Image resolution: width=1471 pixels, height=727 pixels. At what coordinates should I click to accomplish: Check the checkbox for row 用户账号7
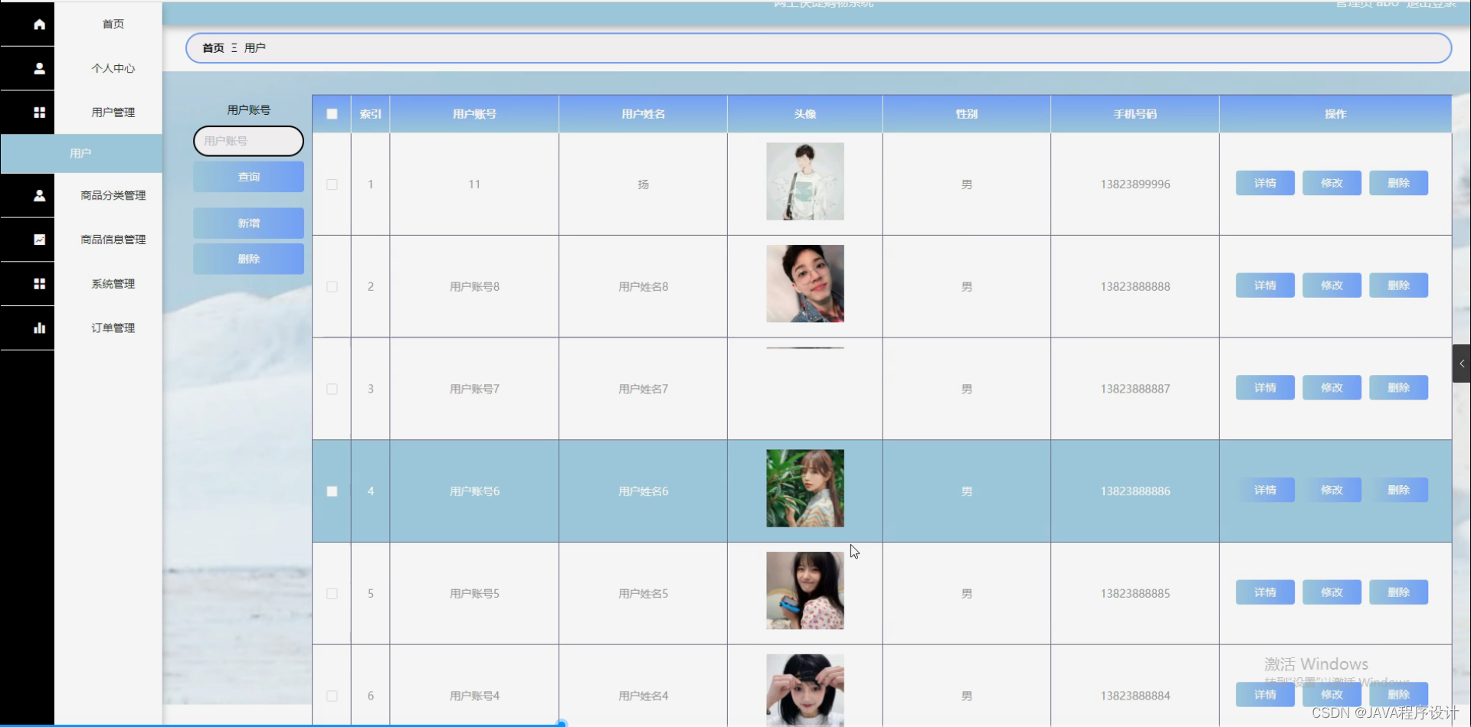coord(332,390)
